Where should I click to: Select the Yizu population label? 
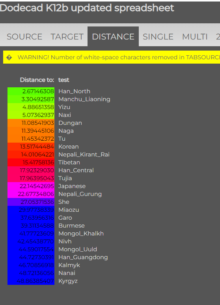64,107
